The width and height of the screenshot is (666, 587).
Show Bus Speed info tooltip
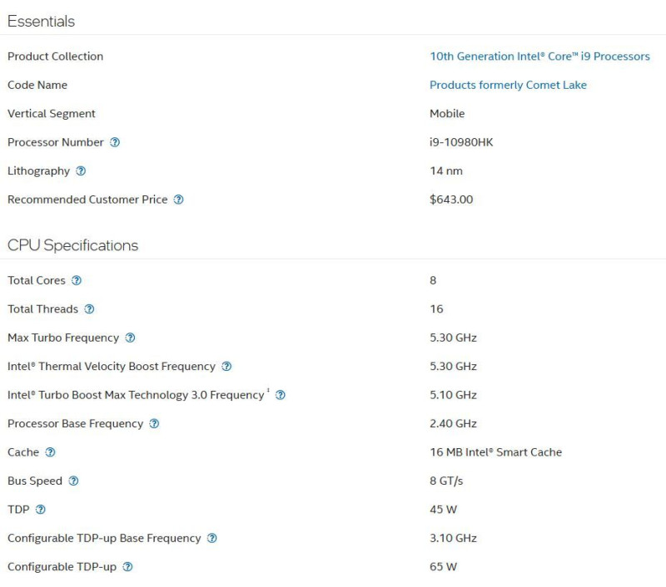[x=73, y=481]
